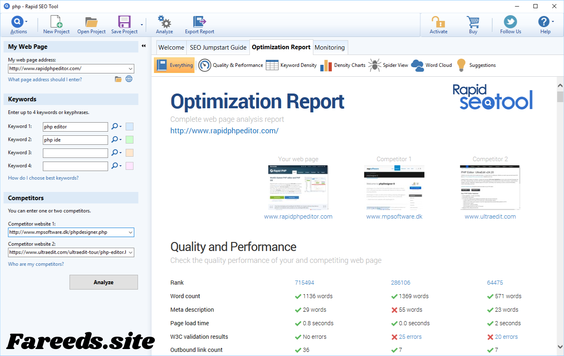
Task: Click the Buy shopping cart icon
Action: click(473, 22)
